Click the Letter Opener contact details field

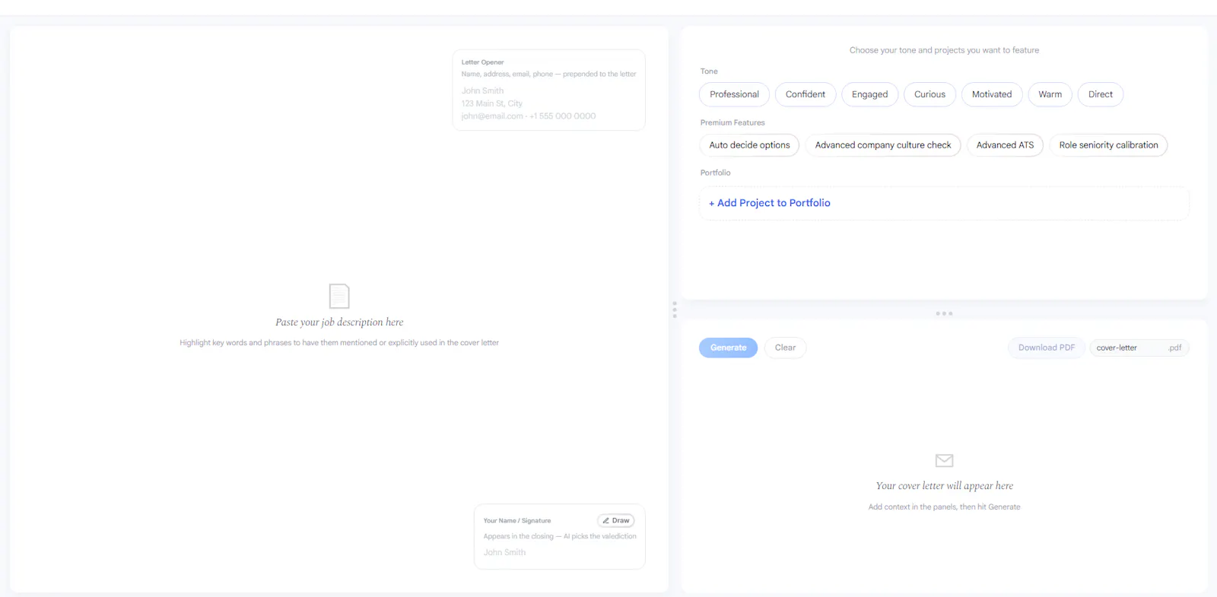[x=548, y=103]
